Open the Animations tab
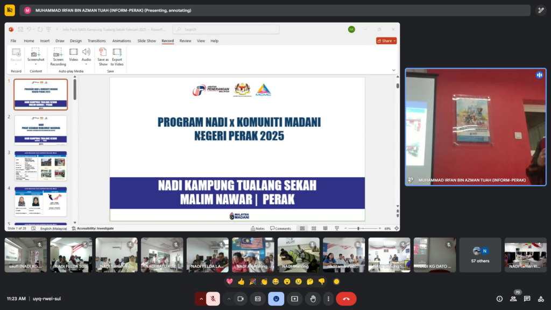551x310 pixels. pyautogui.click(x=122, y=41)
